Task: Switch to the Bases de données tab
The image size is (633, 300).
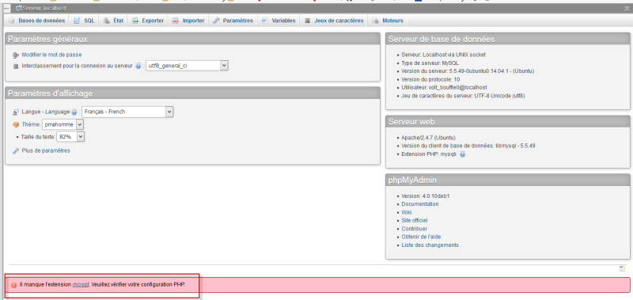Action: (36, 21)
